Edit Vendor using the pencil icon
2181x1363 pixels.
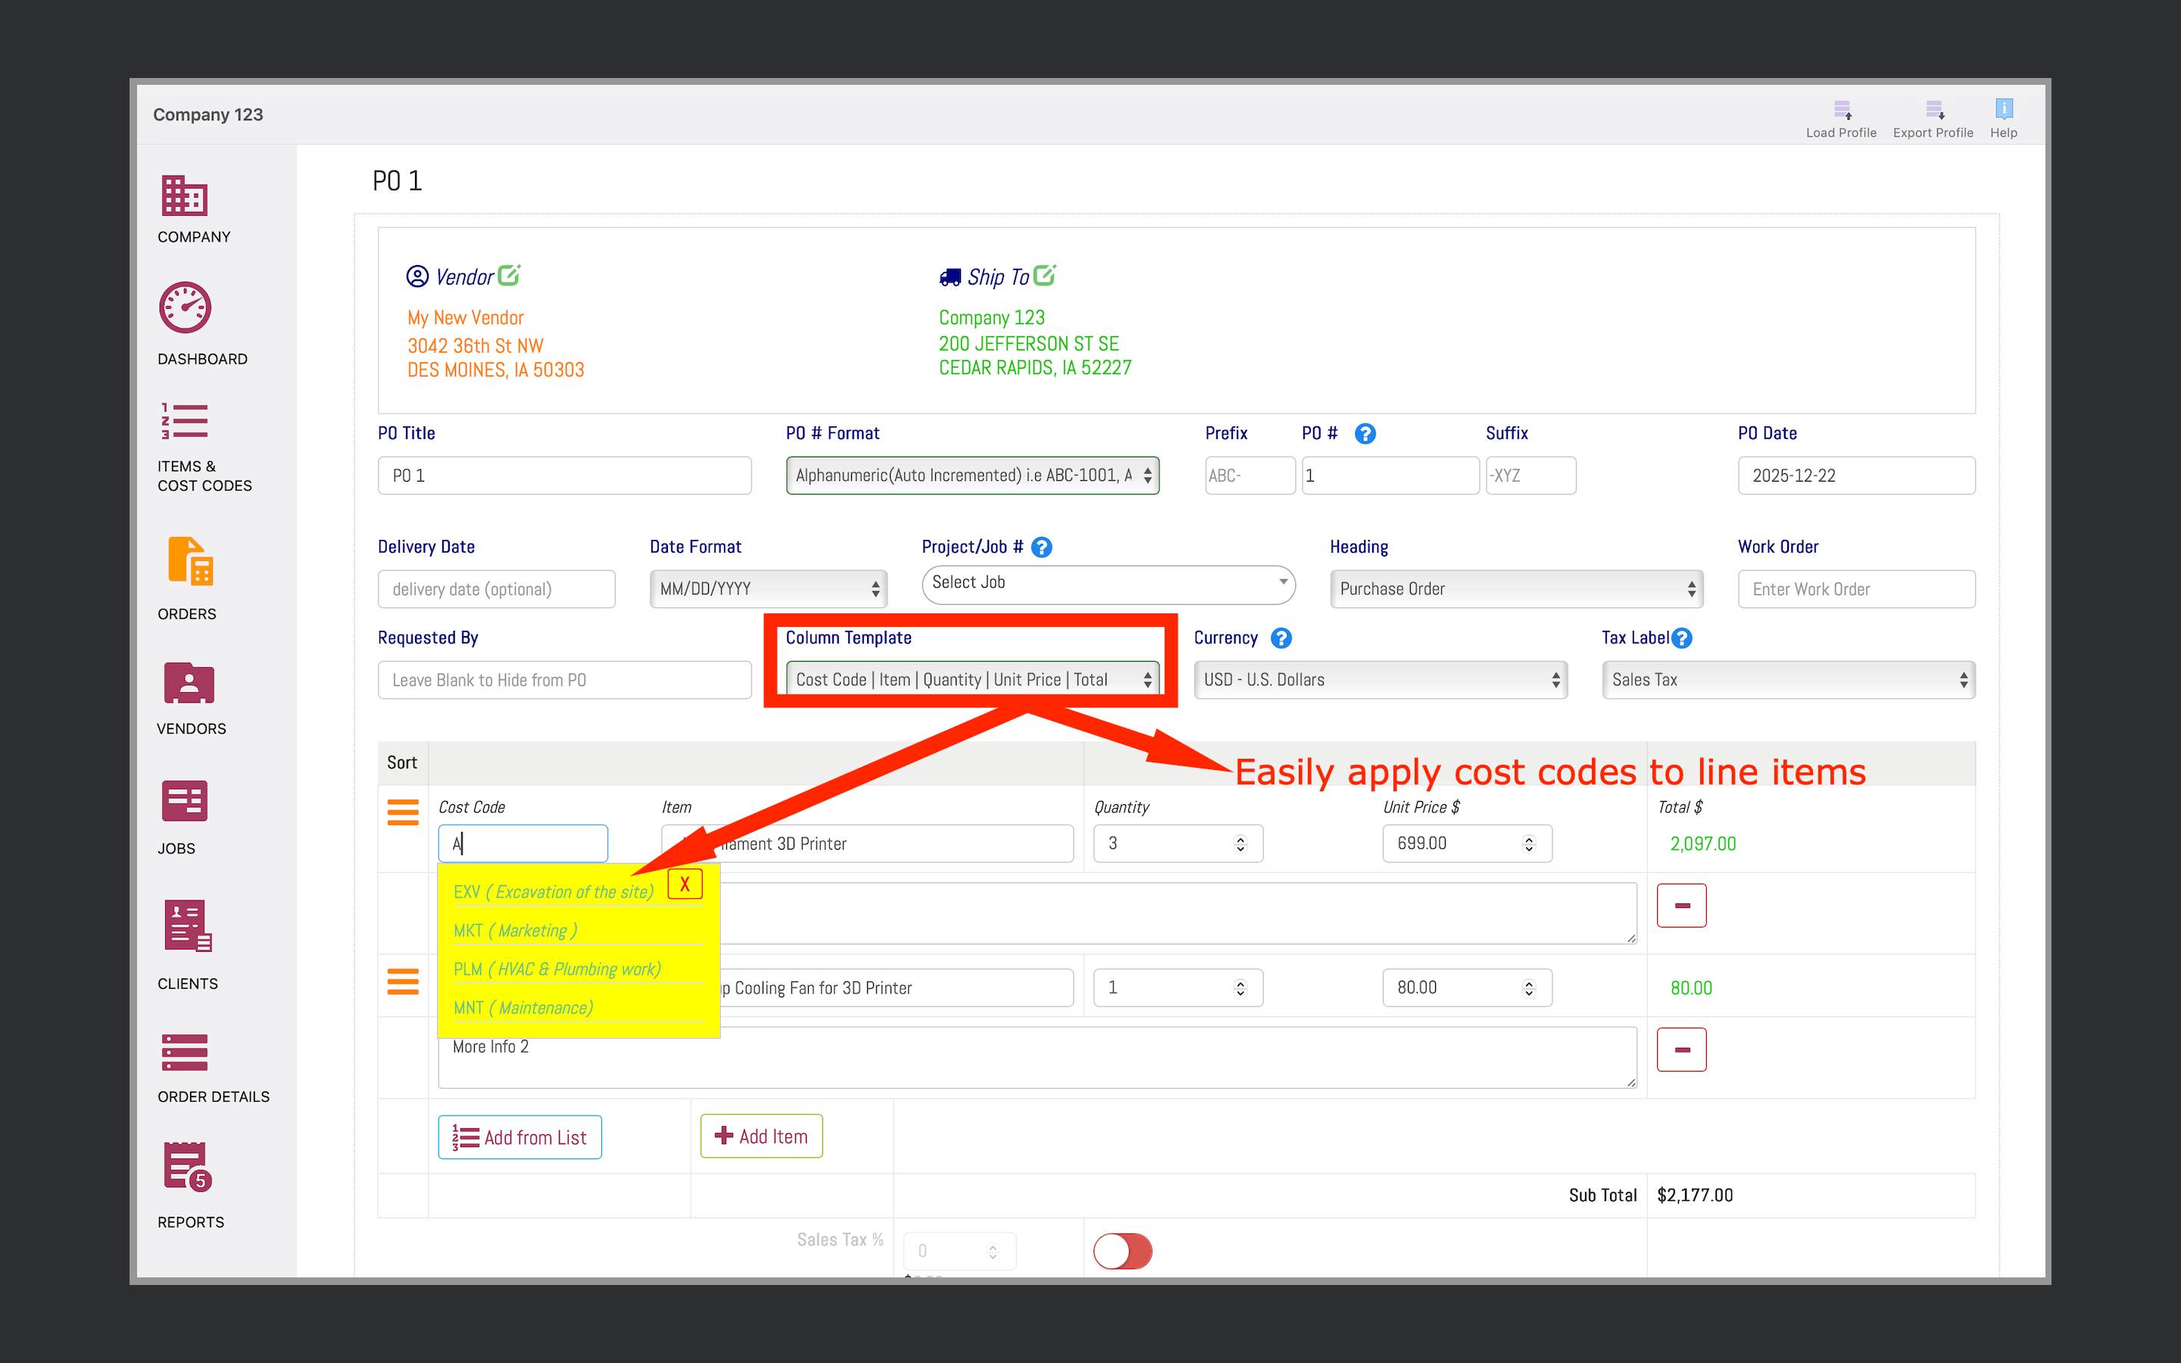coord(509,275)
